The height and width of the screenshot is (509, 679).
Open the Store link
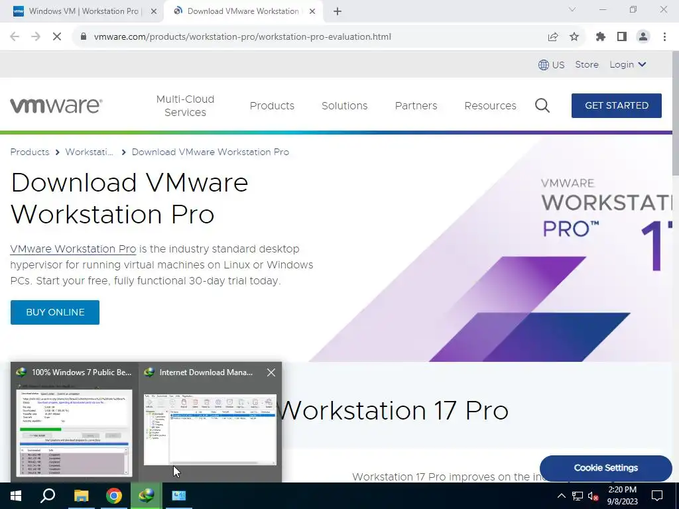[587, 64]
